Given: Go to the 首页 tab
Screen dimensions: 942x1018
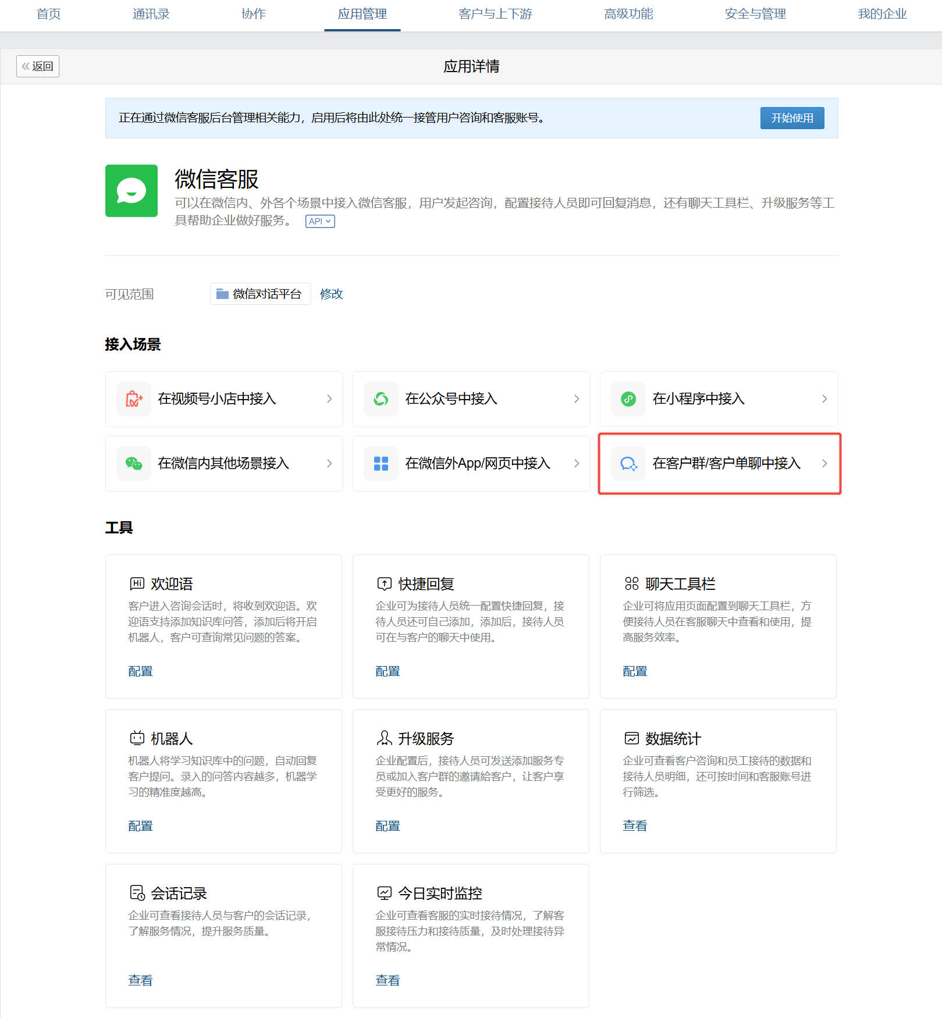Looking at the screenshot, I should [x=49, y=14].
